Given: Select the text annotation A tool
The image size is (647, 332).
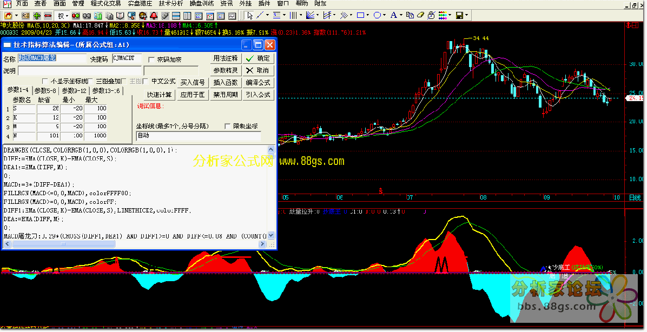Looking at the screenshot, I should click(x=394, y=16).
